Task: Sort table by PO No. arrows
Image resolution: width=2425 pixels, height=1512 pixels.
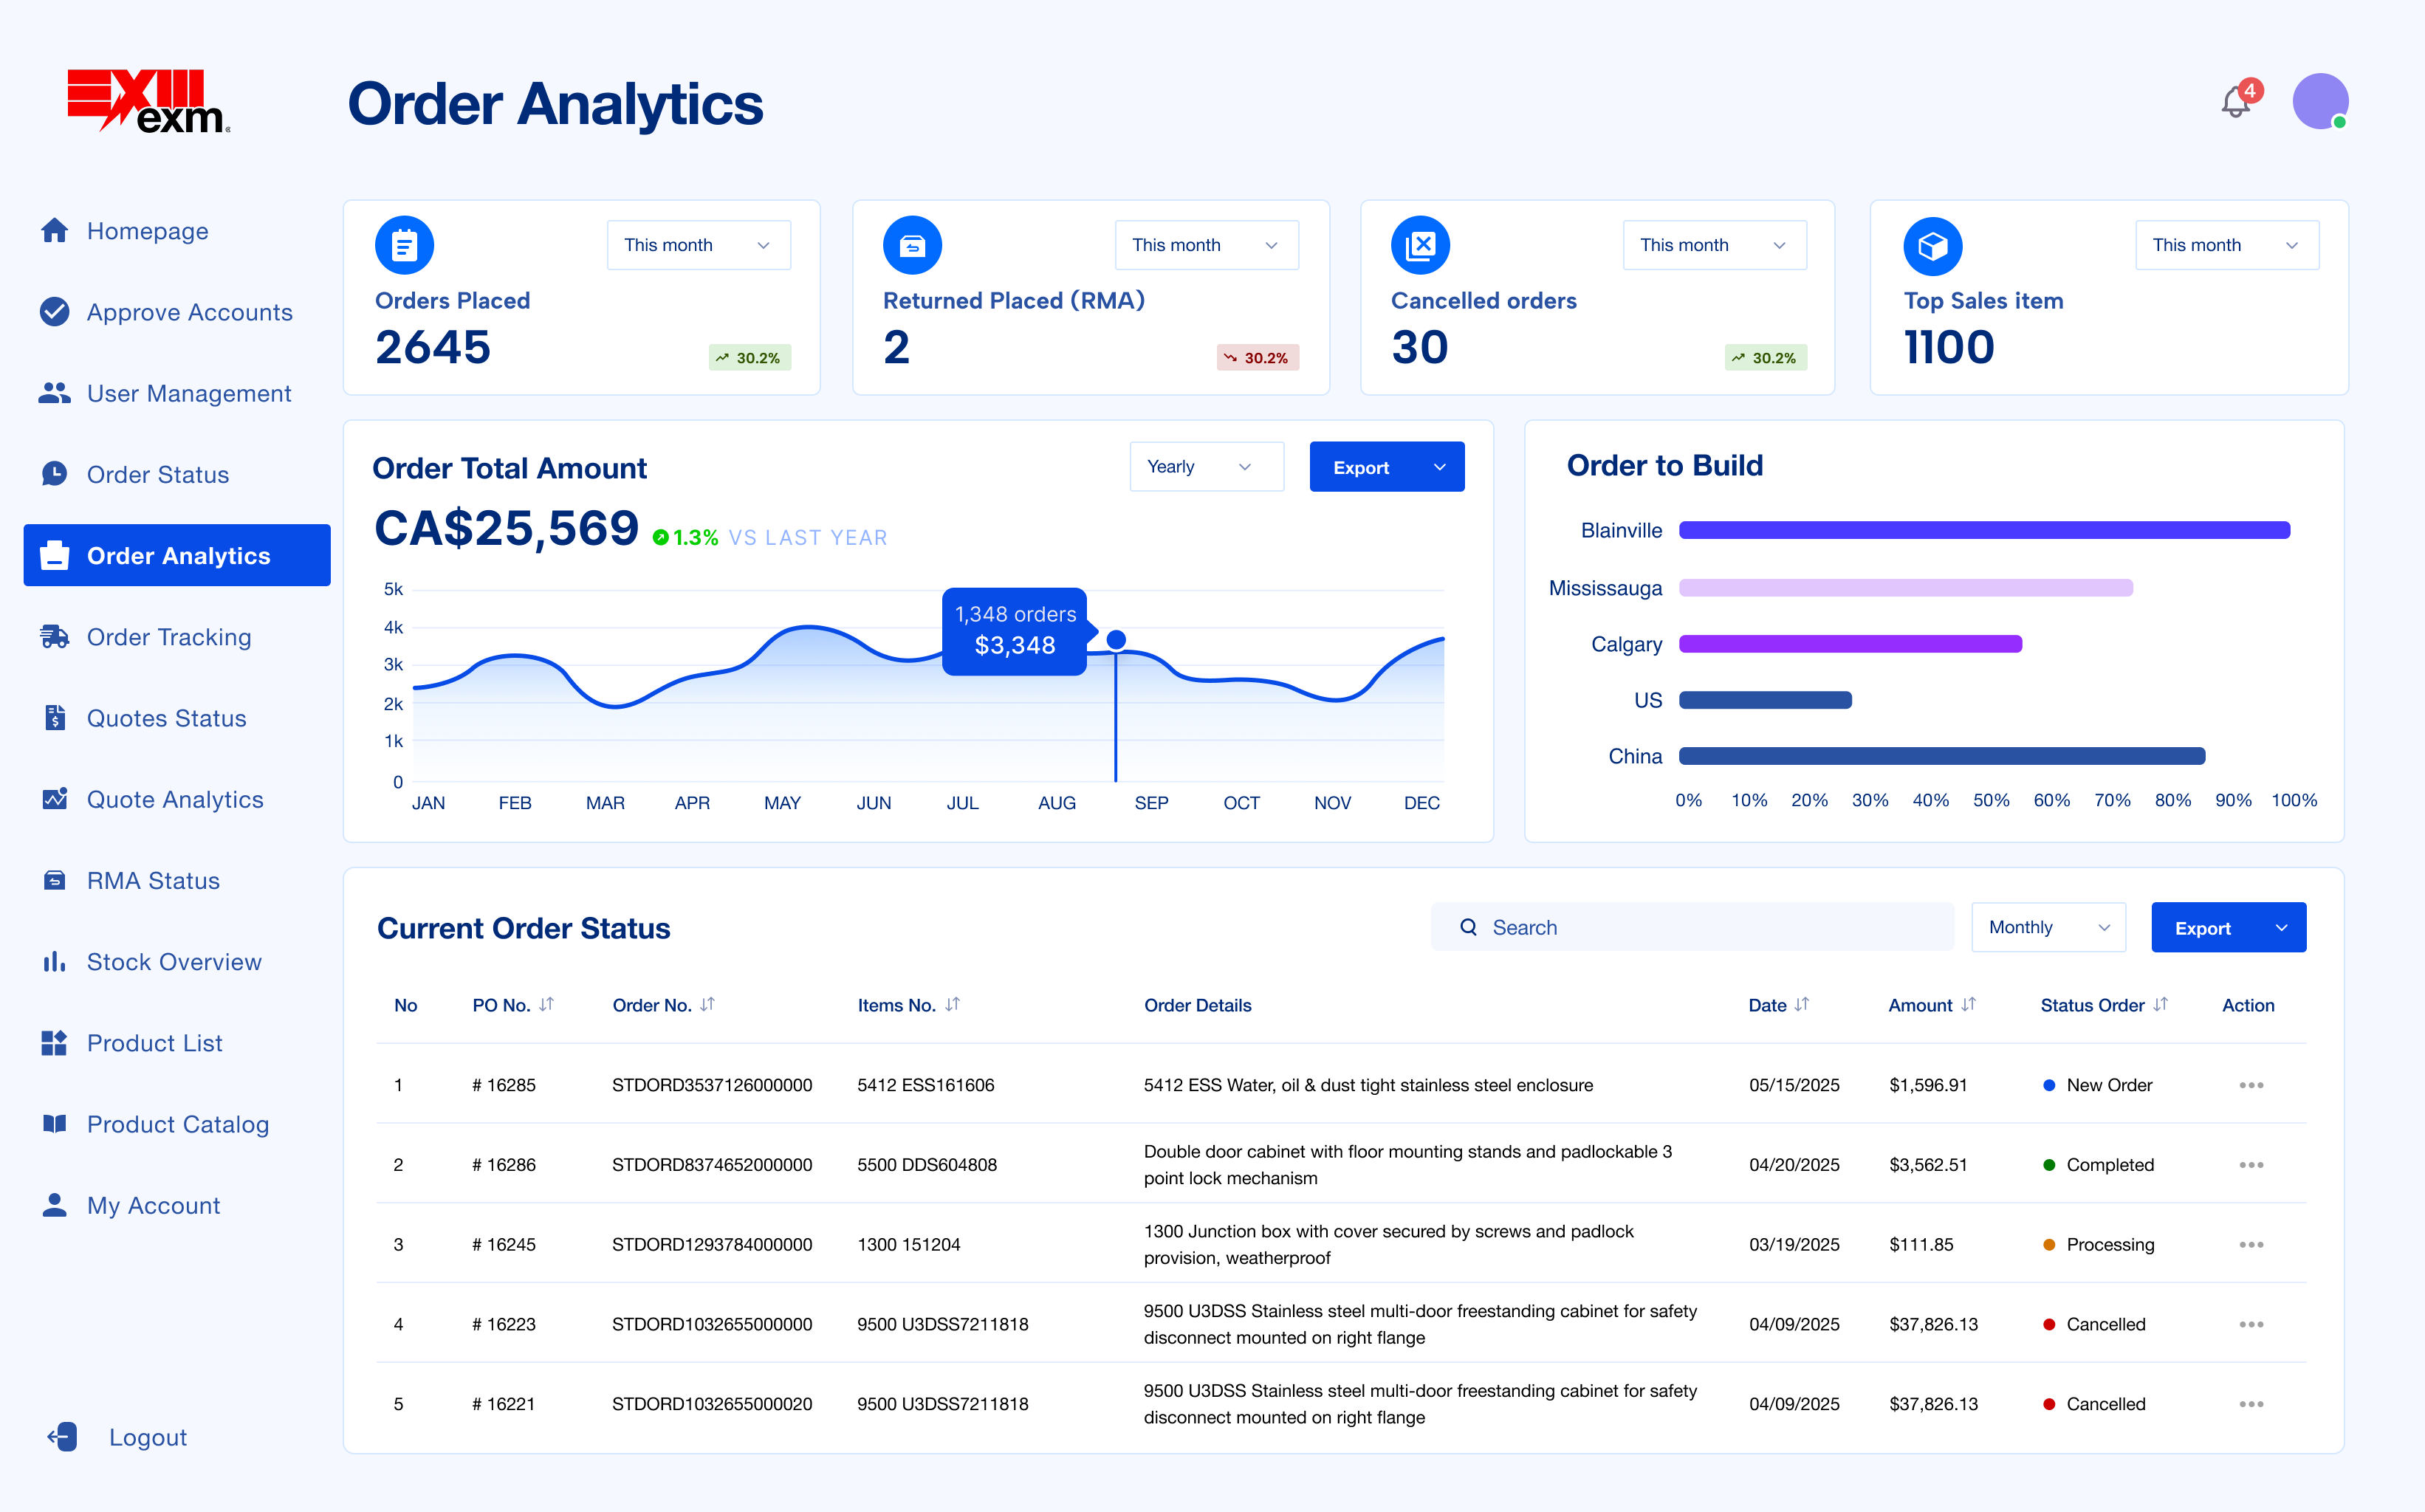Action: pyautogui.click(x=546, y=1004)
